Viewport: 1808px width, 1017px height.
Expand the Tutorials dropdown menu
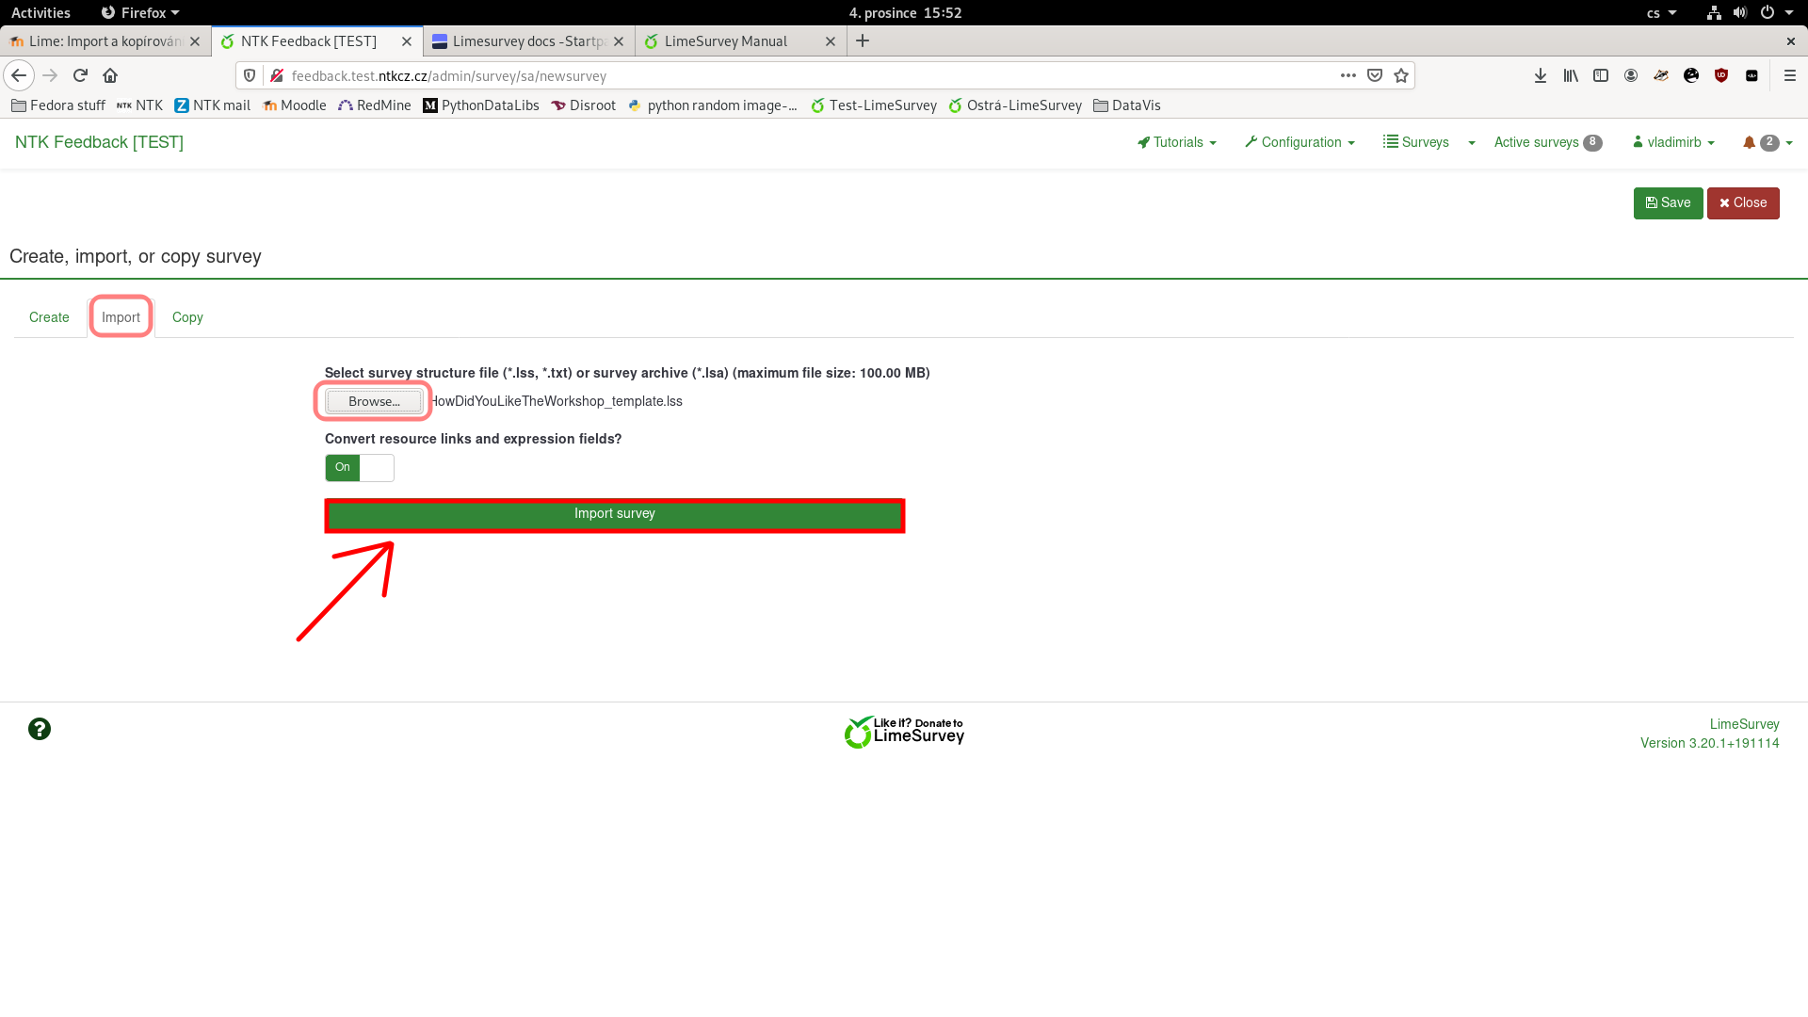(1177, 142)
